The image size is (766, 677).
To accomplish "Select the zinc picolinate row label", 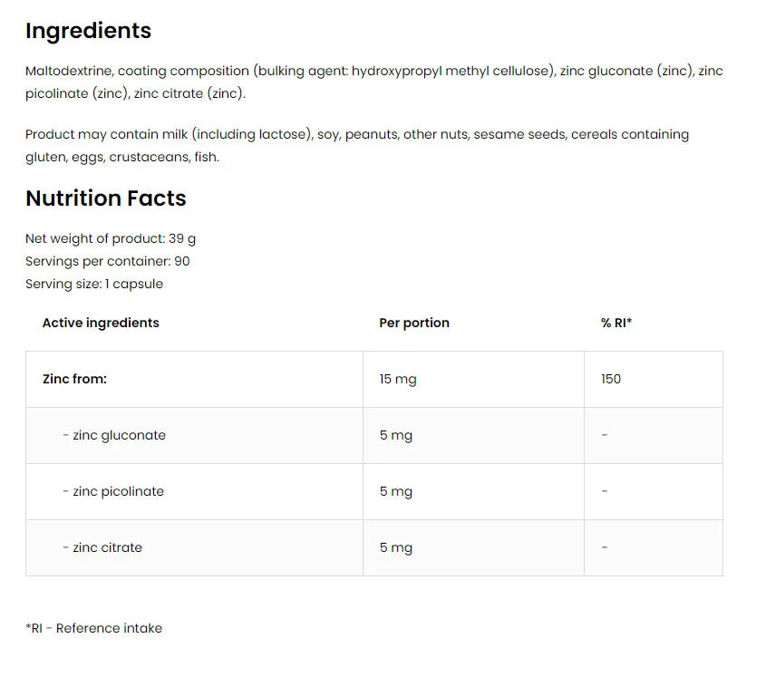I will tap(113, 491).
